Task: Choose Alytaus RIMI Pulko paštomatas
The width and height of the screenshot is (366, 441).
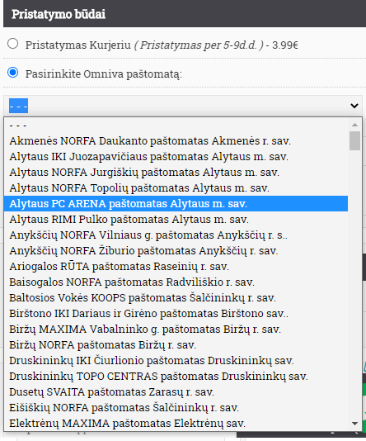Action: (176, 220)
